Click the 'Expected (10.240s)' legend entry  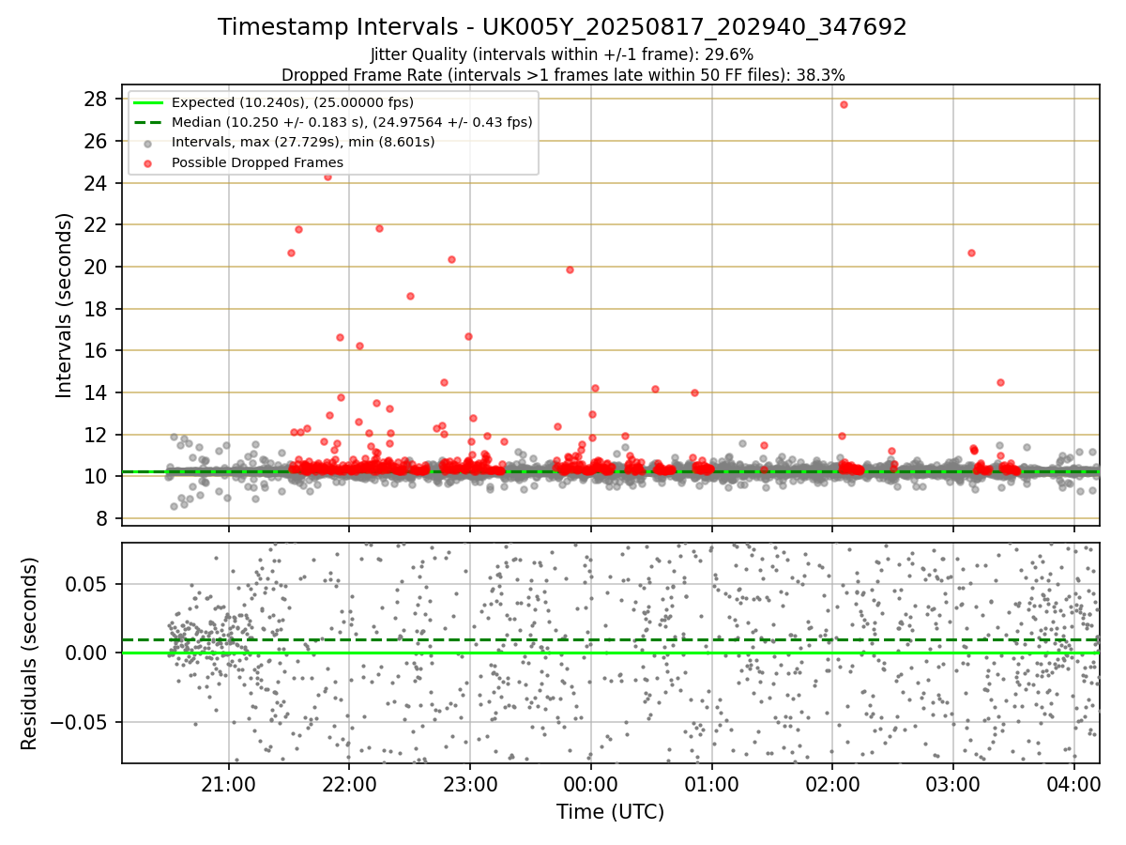pos(293,102)
